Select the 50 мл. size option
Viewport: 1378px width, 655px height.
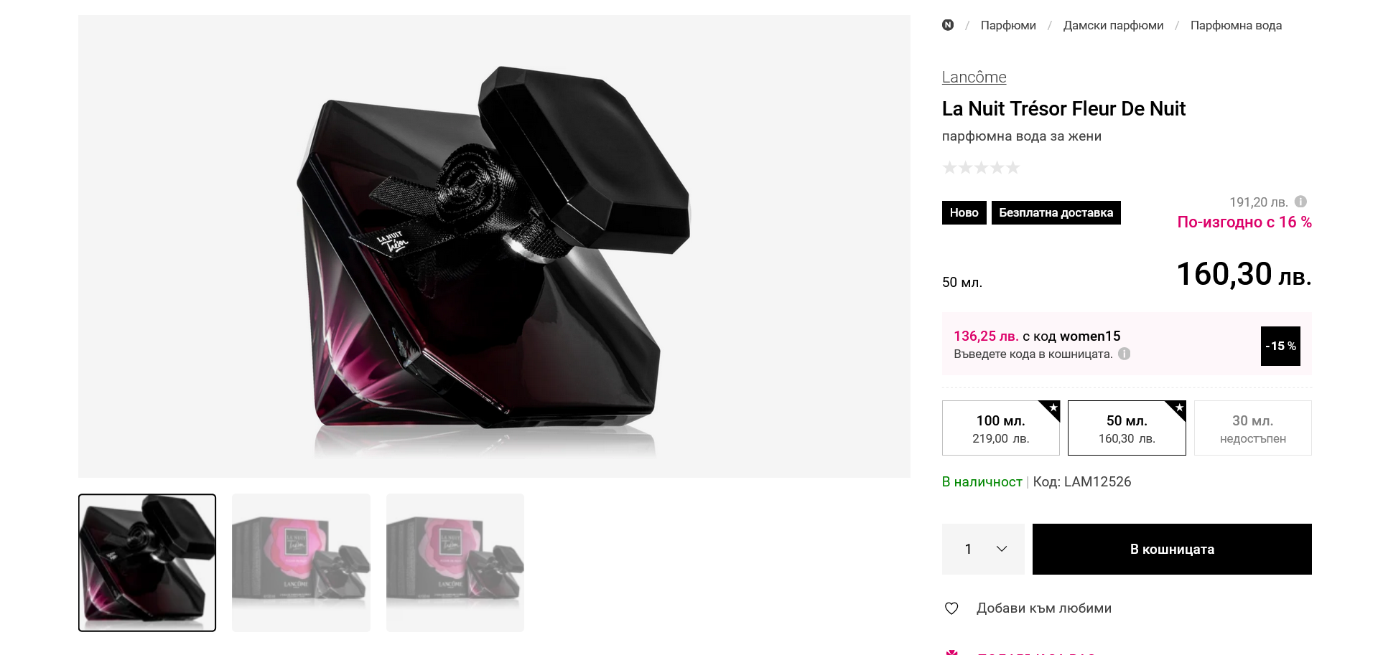point(1126,428)
